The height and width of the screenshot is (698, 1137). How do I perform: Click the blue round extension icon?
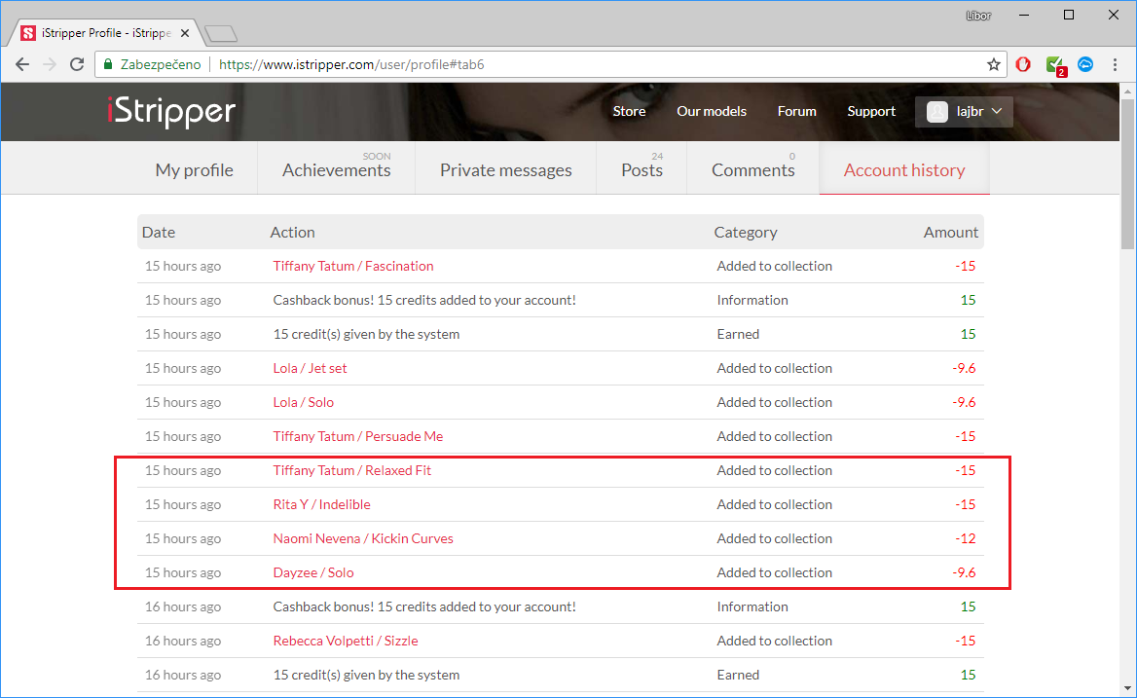click(1085, 64)
